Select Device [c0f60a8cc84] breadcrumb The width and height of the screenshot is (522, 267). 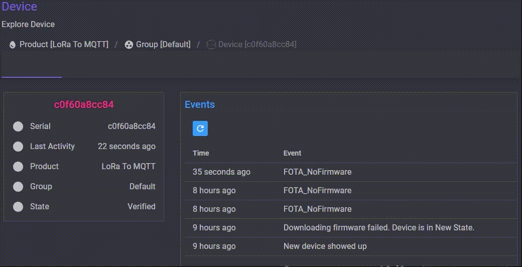(x=257, y=45)
